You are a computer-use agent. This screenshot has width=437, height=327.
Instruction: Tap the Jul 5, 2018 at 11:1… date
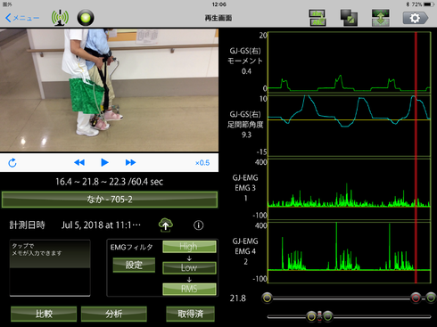(101, 225)
